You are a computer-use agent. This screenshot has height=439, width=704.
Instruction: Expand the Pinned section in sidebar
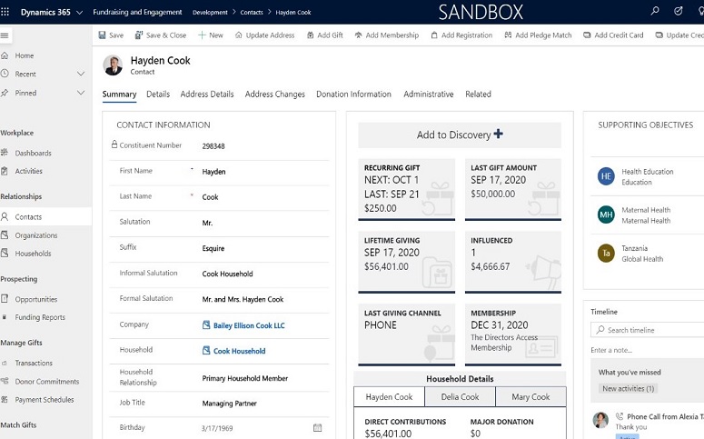(81, 93)
